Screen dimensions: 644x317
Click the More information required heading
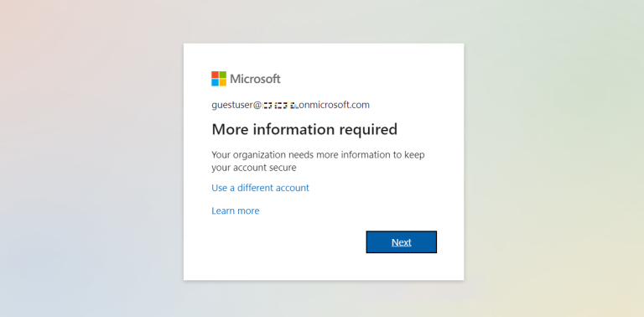point(304,129)
